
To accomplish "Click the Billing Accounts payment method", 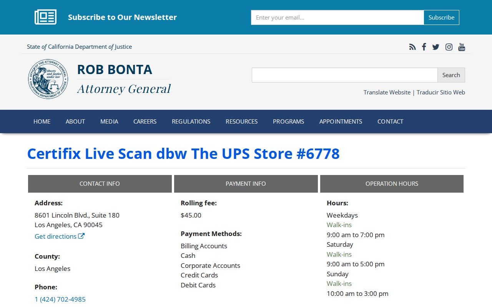I will (x=204, y=246).
